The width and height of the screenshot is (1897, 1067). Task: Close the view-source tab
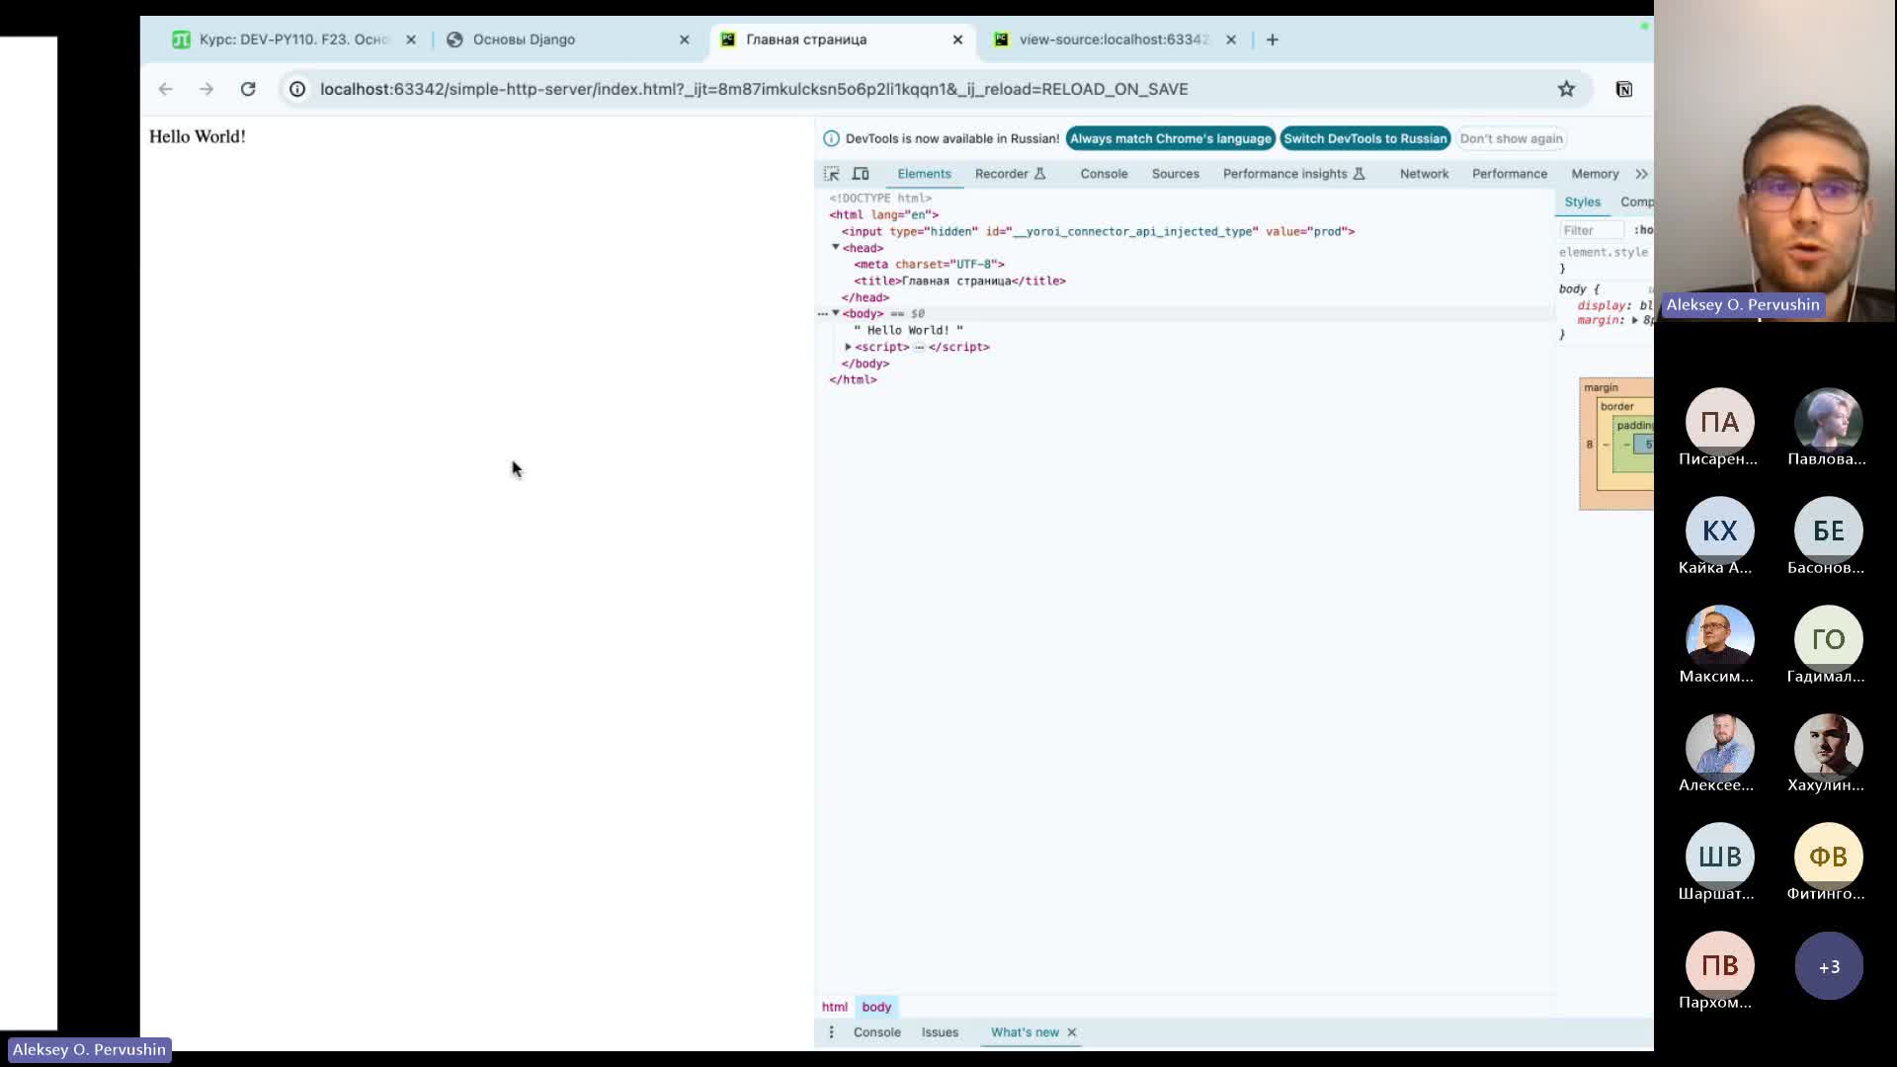pos(1231,40)
